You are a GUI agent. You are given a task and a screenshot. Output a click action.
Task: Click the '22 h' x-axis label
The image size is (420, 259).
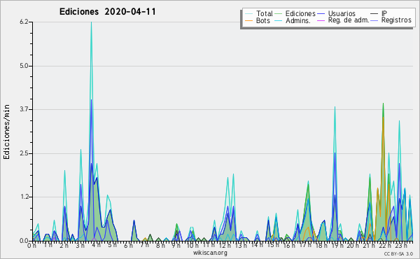pyautogui.click(x=385, y=246)
